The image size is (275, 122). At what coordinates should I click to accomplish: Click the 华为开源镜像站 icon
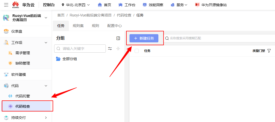click(x=197, y=5)
